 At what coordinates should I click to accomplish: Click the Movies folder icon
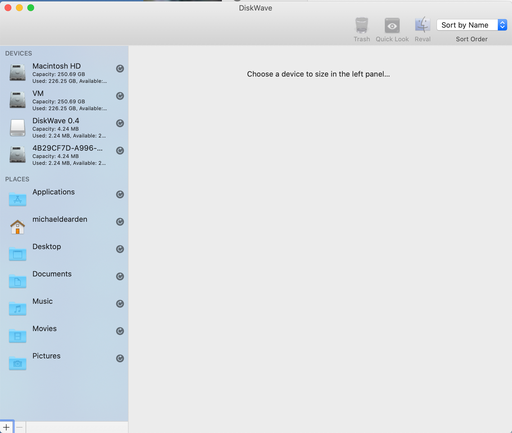[18, 336]
